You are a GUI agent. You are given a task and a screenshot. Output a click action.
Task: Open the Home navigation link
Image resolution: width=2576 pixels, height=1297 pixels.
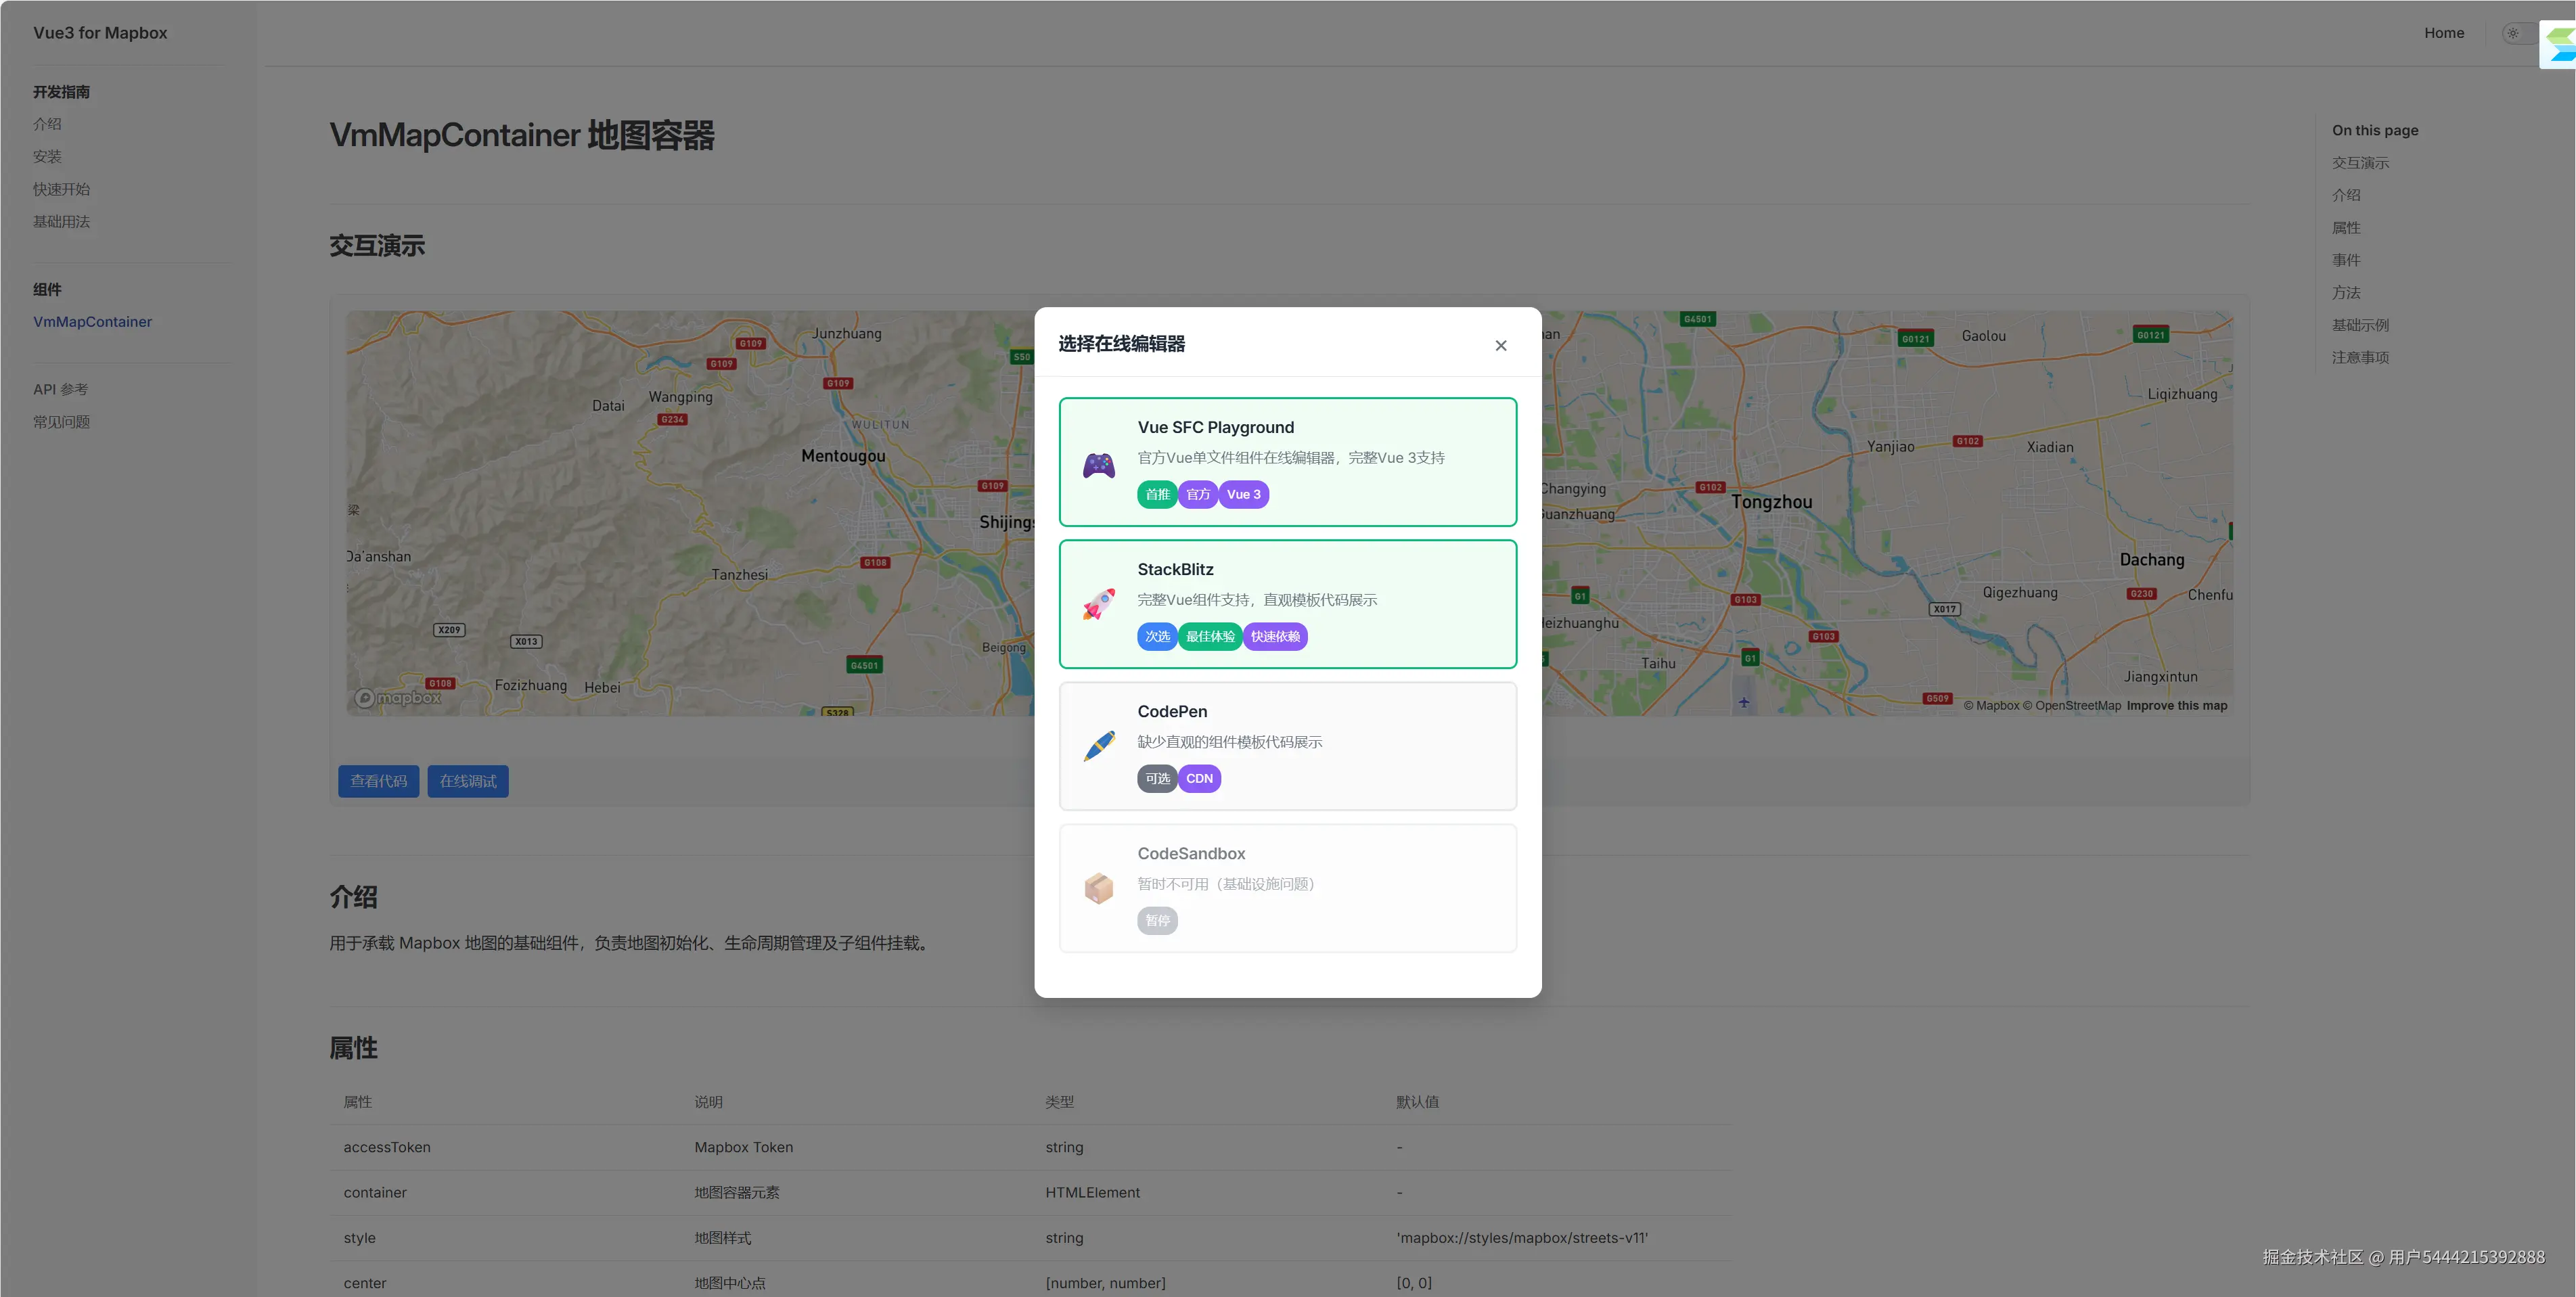coord(2443,33)
